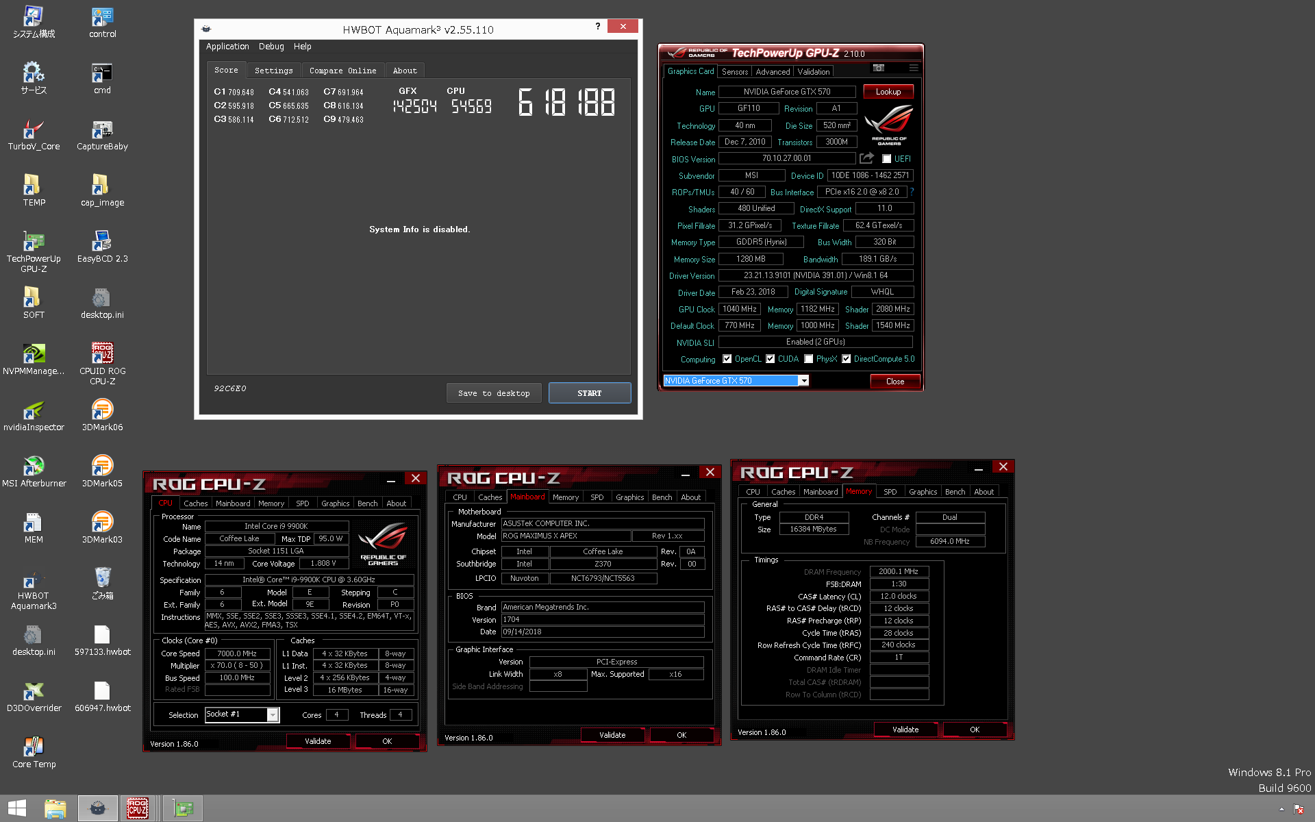Launch 3DMark06 desktop shortcut
Image resolution: width=1315 pixels, height=822 pixels.
point(102,415)
